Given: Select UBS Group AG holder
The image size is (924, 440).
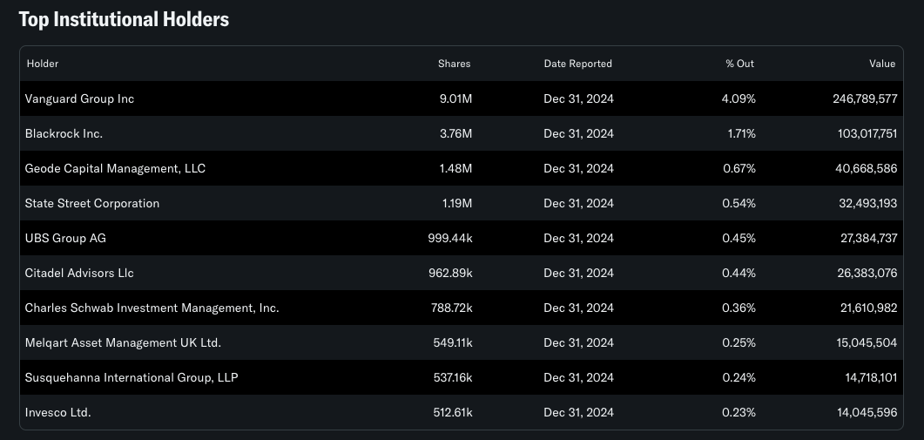Looking at the screenshot, I should coord(65,238).
